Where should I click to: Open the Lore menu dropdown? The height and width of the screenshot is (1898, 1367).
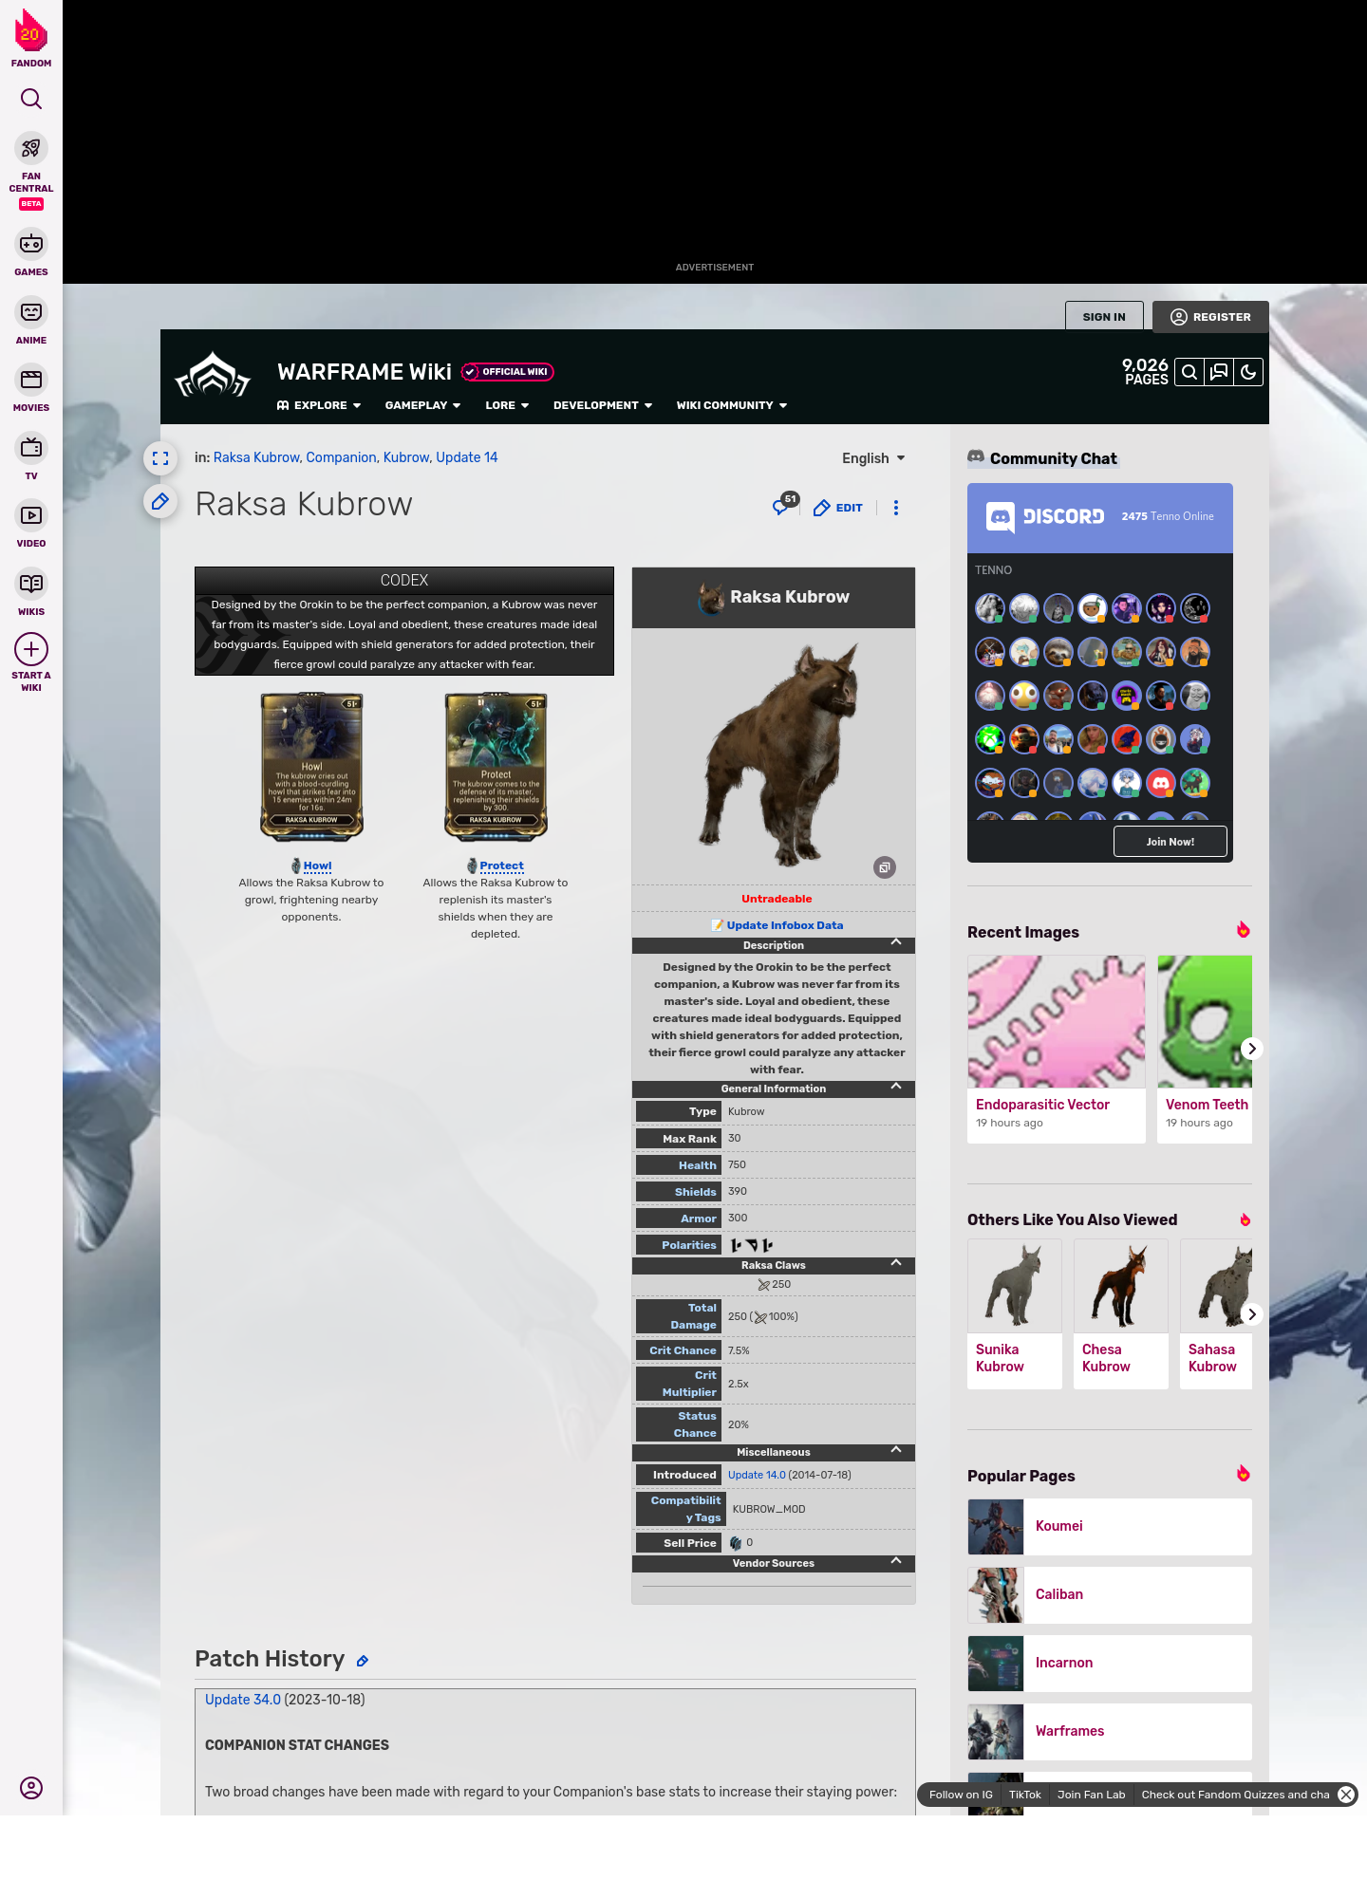507,405
